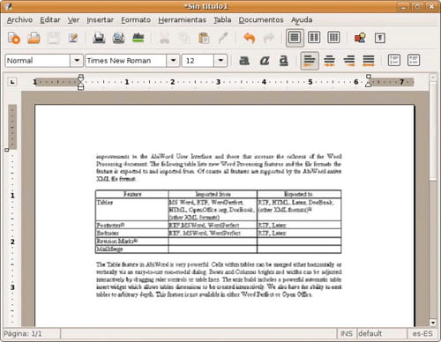The height and width of the screenshot is (342, 441).
Task: Undo the last action with the orange arrow
Action: pyautogui.click(x=250, y=38)
